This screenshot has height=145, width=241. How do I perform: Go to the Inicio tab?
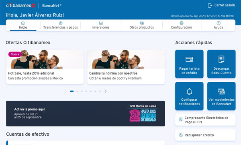tap(23, 25)
